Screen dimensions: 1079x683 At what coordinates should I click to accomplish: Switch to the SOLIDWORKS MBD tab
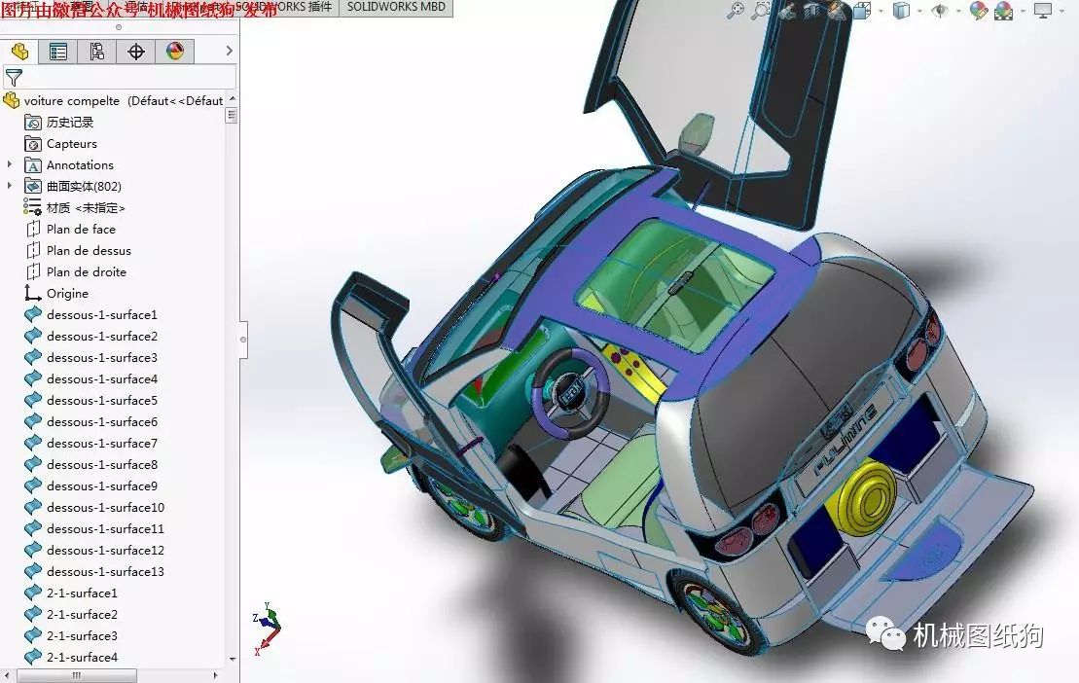396,8
